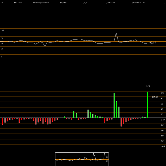Click the -20 label on MR axis
This screenshot has width=166, height=166.
click(x=162, y=125)
